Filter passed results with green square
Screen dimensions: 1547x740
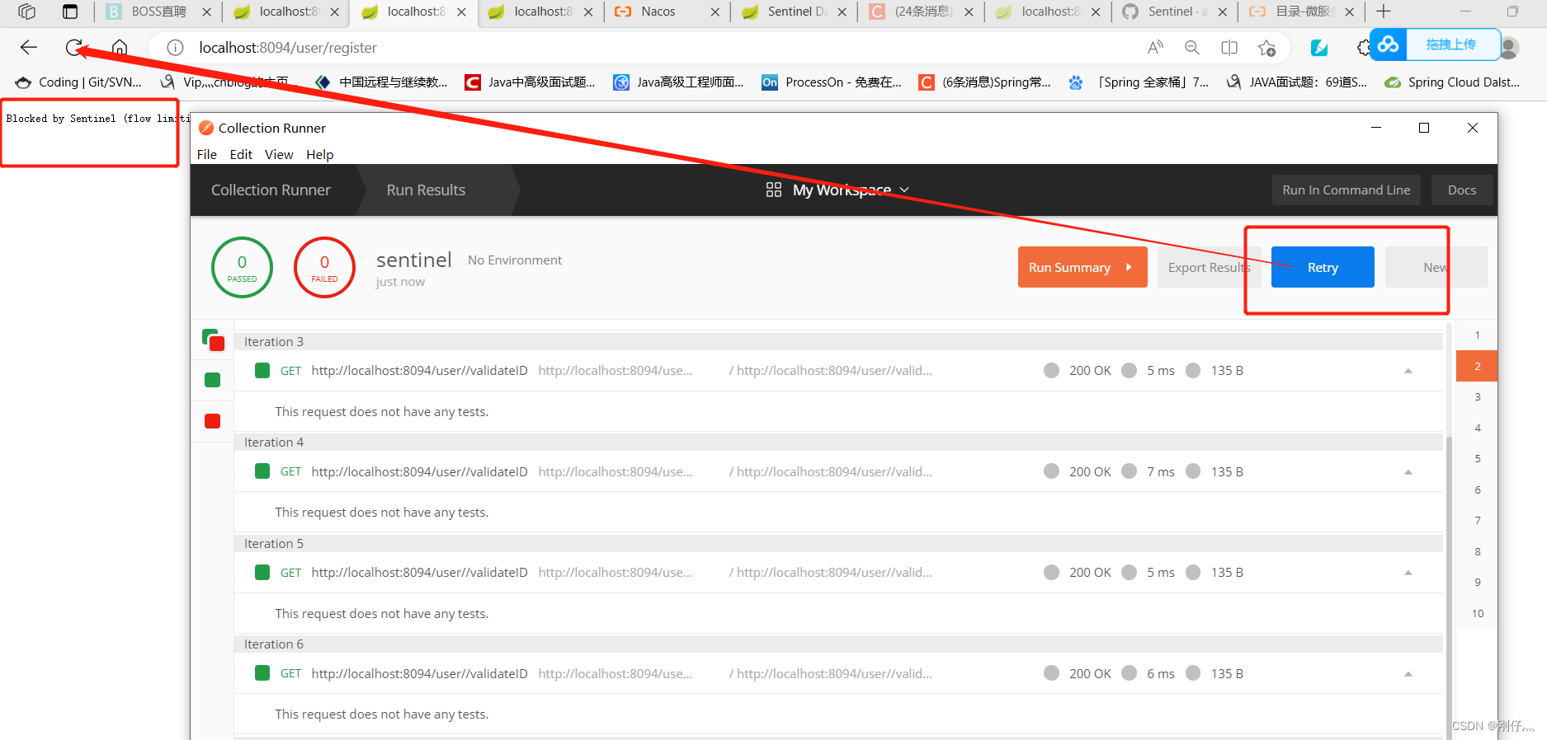coord(212,380)
